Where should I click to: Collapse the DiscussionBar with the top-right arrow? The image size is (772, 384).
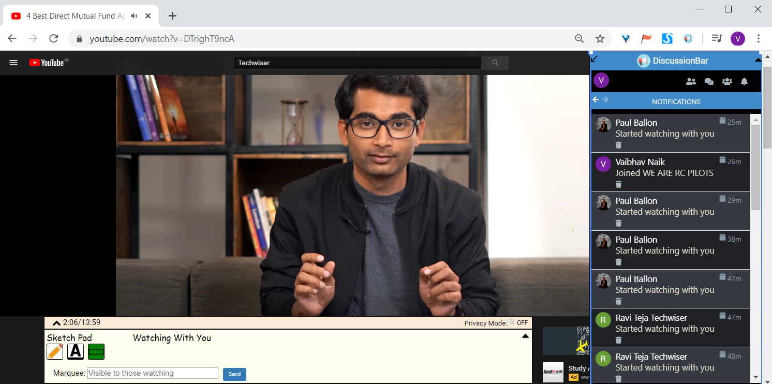(758, 60)
